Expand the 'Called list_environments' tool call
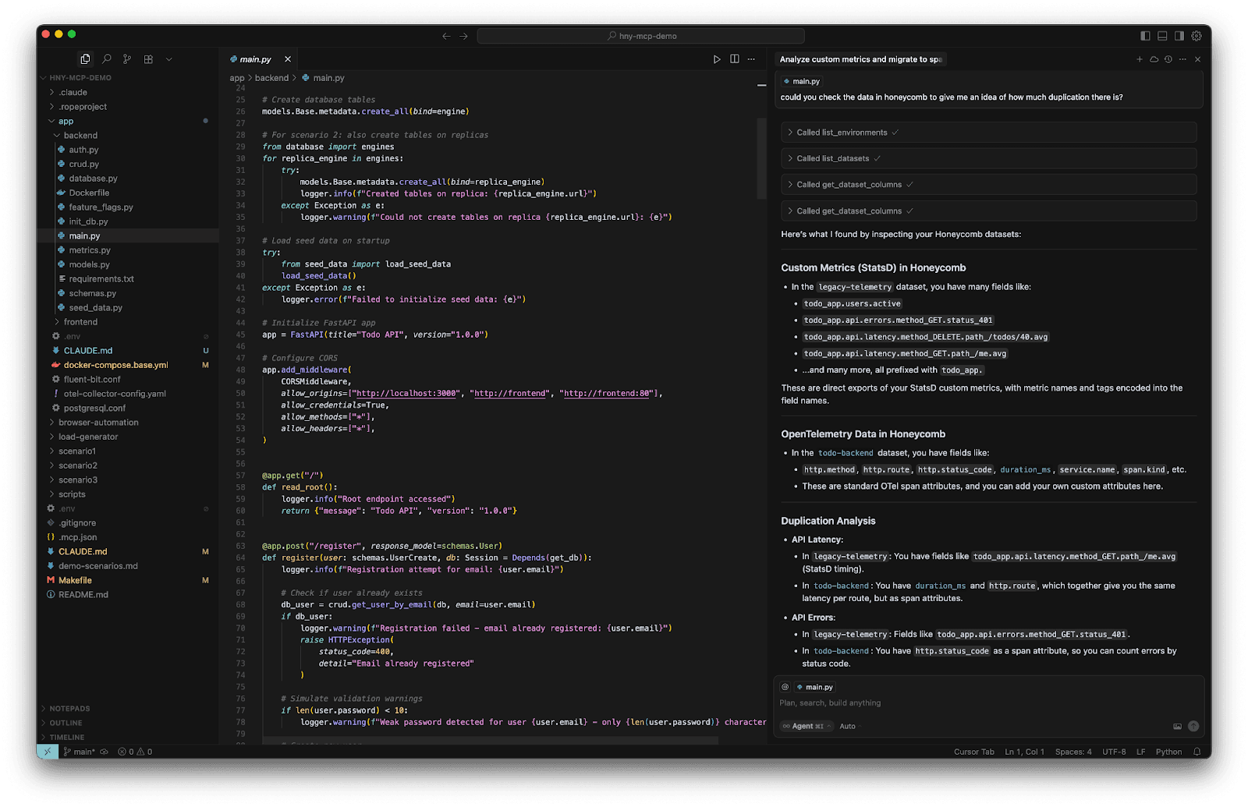 point(842,133)
